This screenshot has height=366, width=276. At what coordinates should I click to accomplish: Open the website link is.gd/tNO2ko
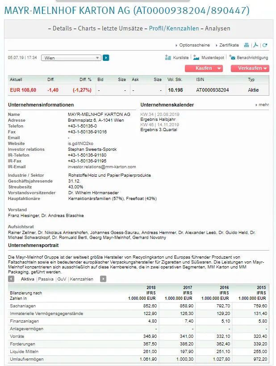pyautogui.click(x=80, y=144)
